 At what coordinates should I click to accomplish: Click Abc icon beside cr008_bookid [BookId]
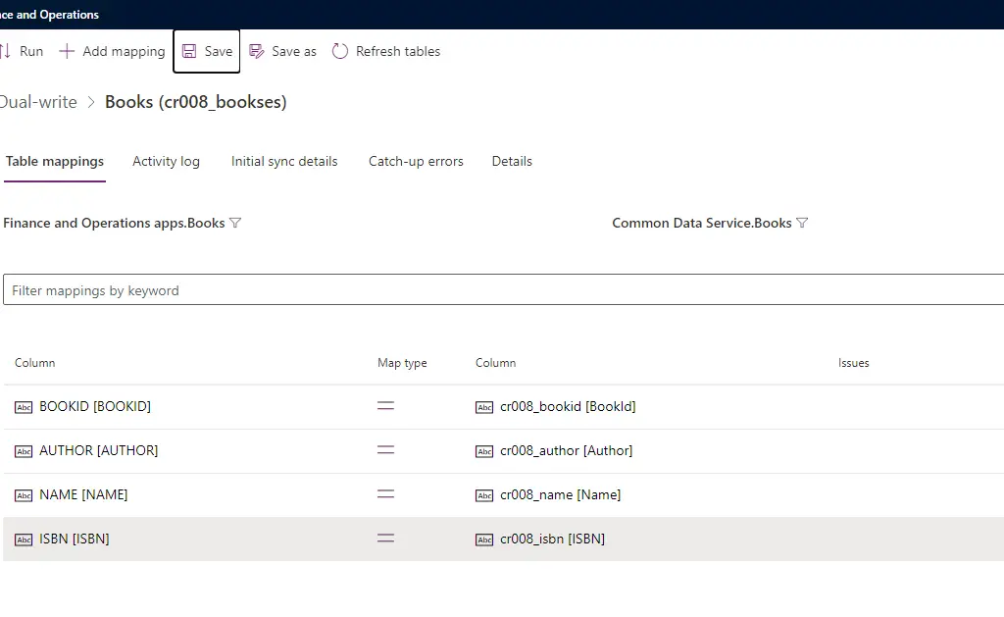click(484, 407)
